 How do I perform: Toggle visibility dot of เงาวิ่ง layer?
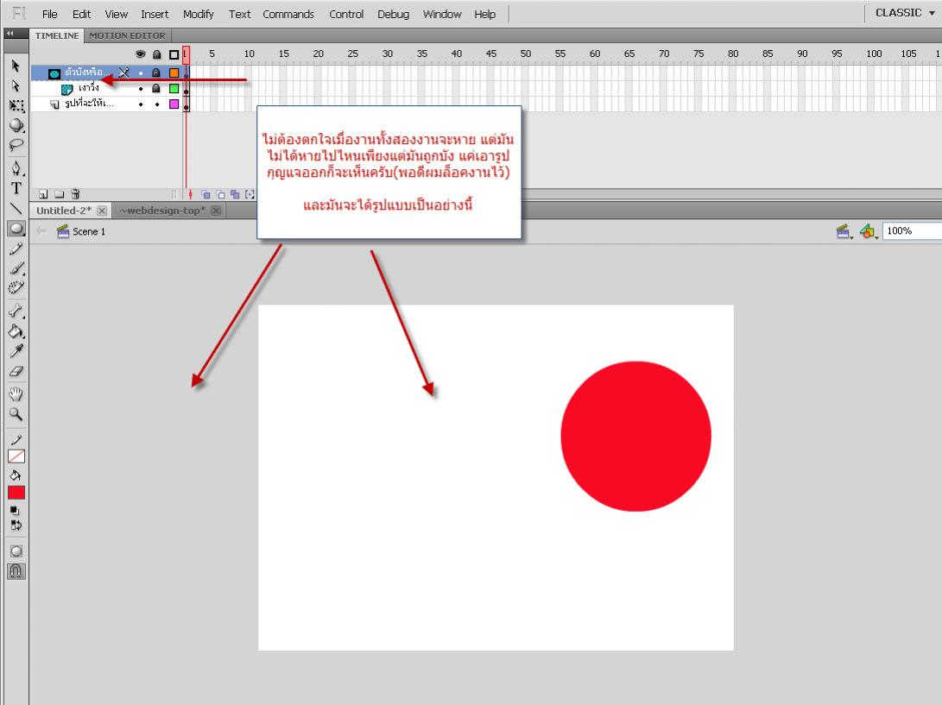[x=141, y=89]
